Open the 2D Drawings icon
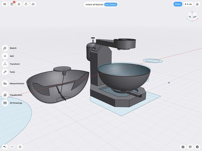This screenshot has height=151, width=202. pyautogui.click(x=5, y=103)
